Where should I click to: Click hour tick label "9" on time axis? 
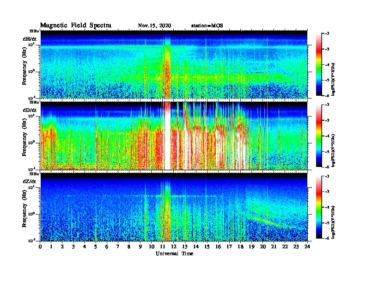click(x=140, y=246)
